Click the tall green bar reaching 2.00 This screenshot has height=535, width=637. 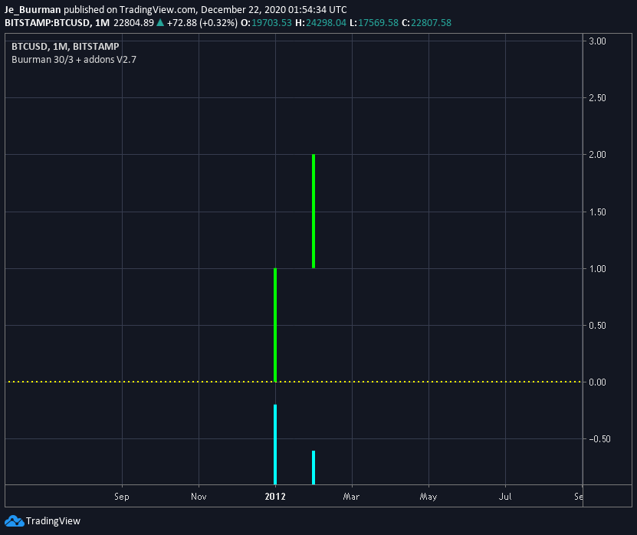pyautogui.click(x=314, y=212)
